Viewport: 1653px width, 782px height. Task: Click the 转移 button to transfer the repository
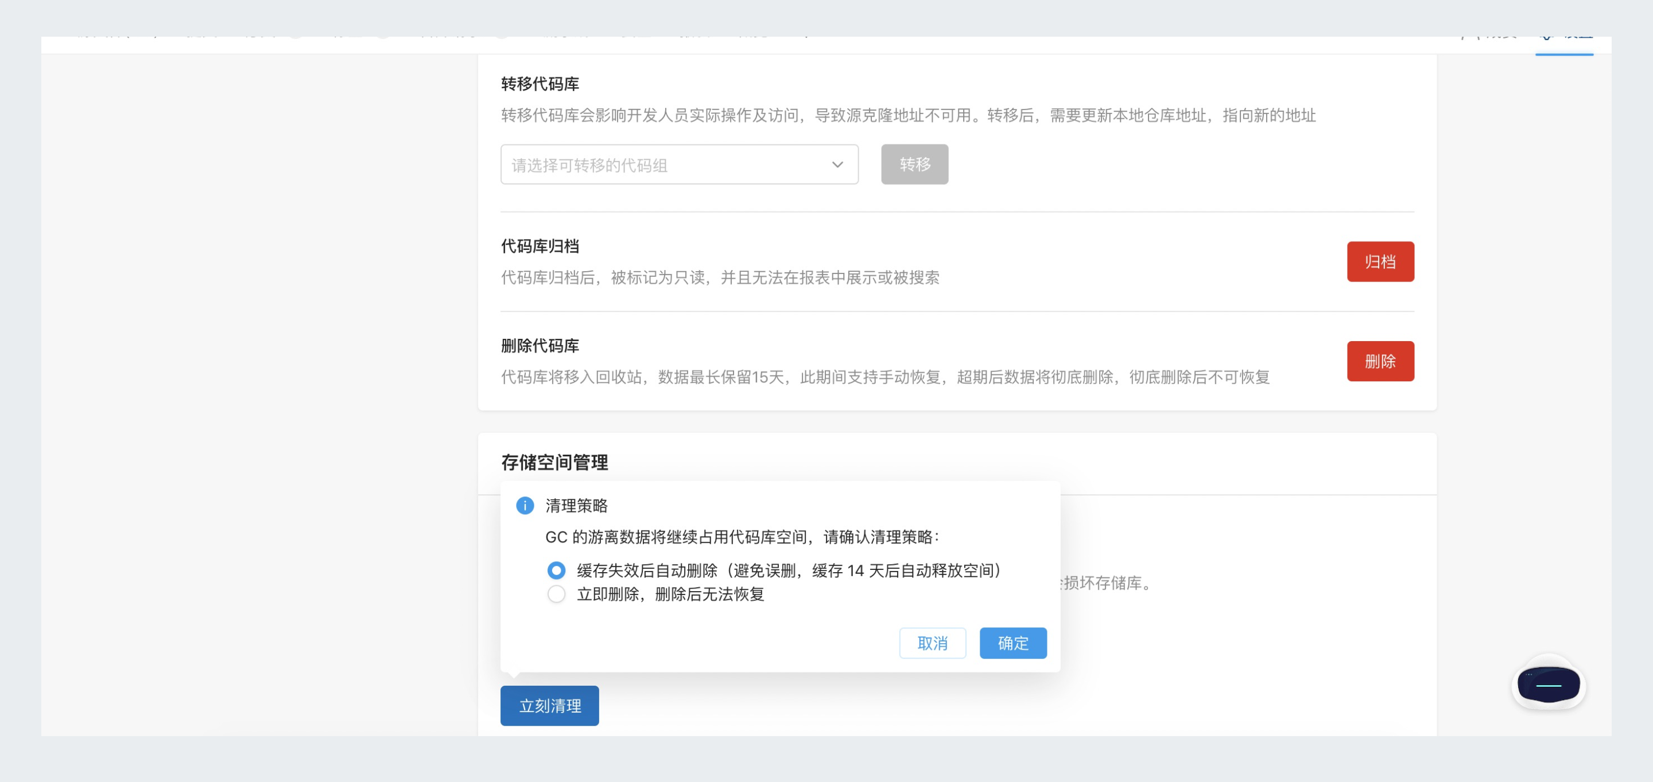click(x=914, y=164)
